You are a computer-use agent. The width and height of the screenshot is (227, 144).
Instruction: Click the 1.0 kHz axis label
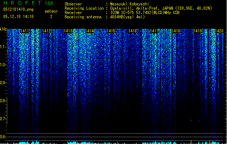click(x=3, y=65)
